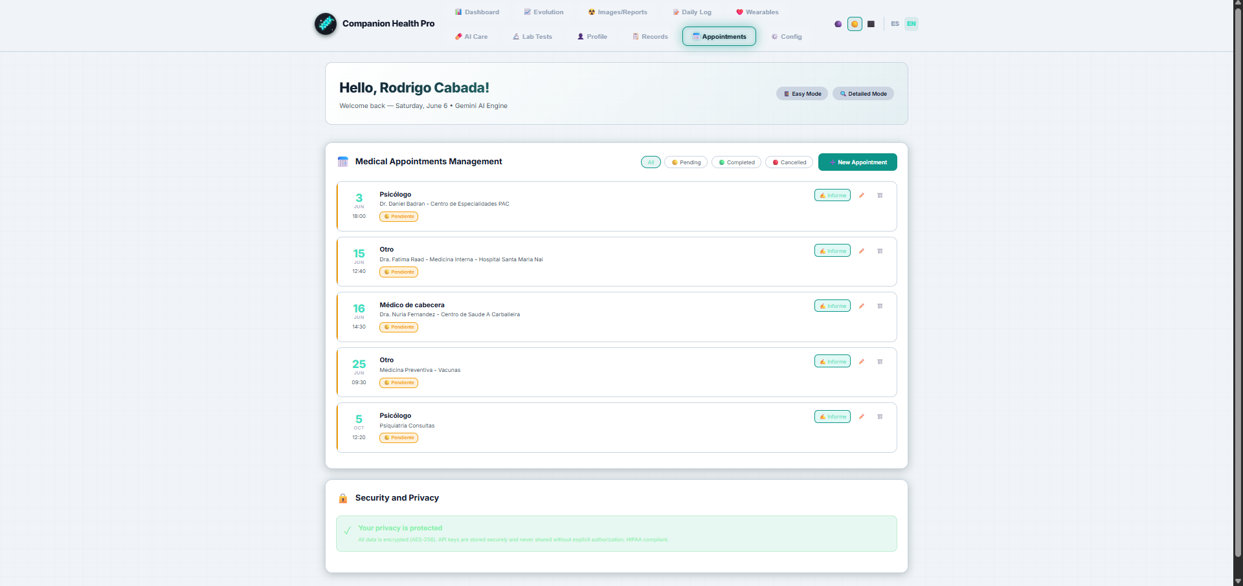
Task: Click the 'Hello, Rodrigo Cabada!' heading
Action: [x=414, y=88]
